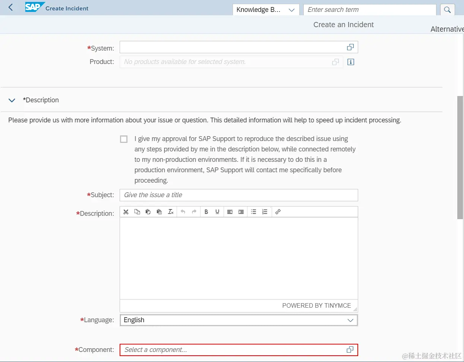This screenshot has height=362, width=464.
Task: Click inside the description text area
Action: pos(239,258)
